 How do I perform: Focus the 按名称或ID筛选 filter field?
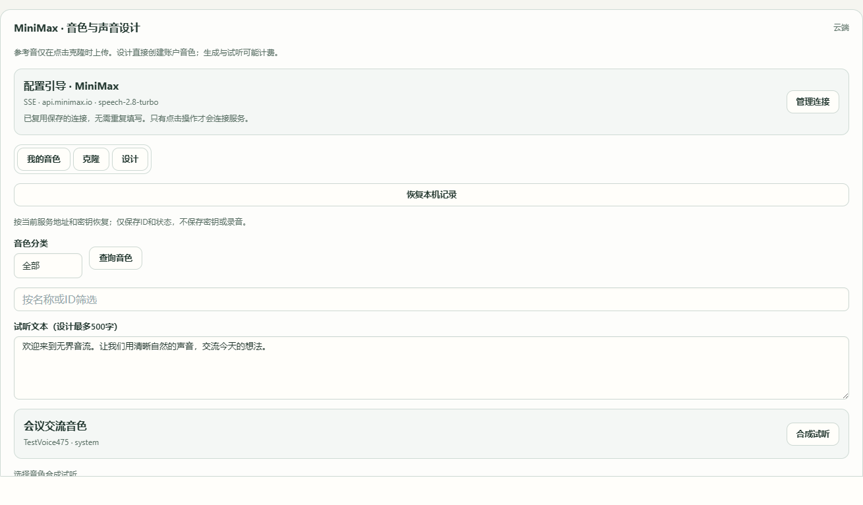click(x=431, y=299)
